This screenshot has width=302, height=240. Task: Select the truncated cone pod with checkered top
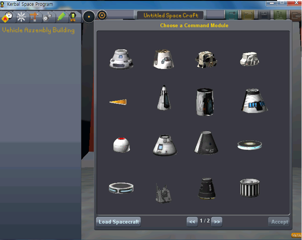(164, 59)
